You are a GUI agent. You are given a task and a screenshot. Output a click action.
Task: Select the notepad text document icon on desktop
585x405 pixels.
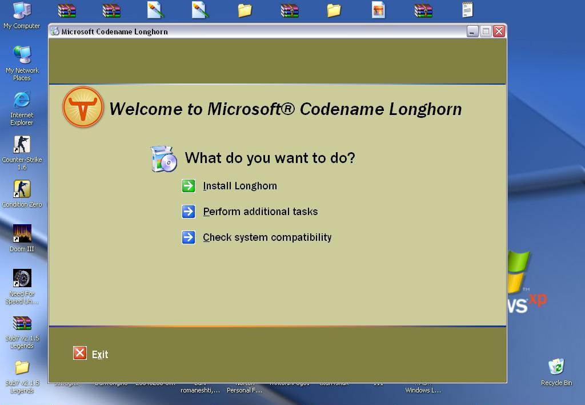tap(467, 10)
